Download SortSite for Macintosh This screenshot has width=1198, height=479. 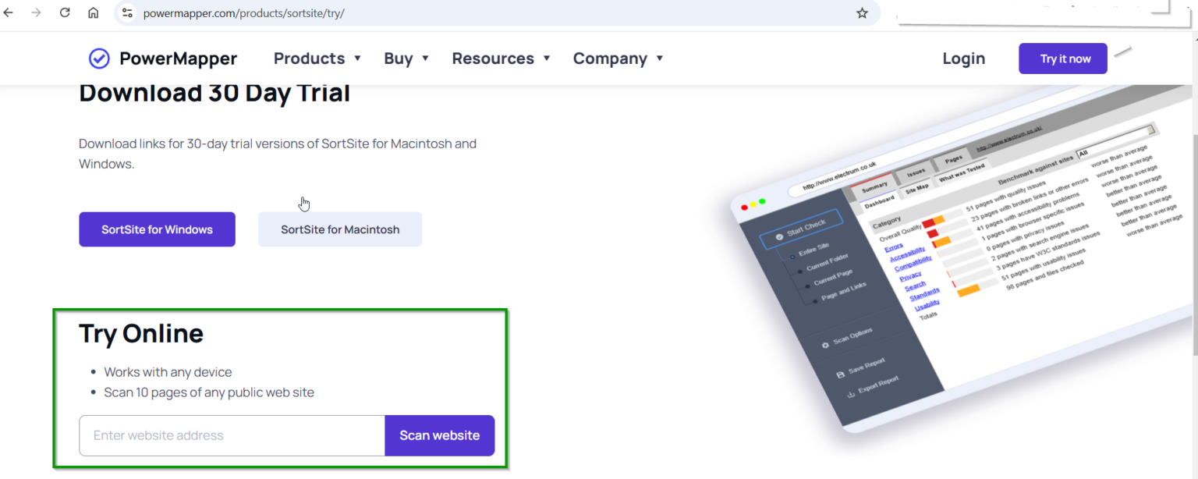(339, 229)
